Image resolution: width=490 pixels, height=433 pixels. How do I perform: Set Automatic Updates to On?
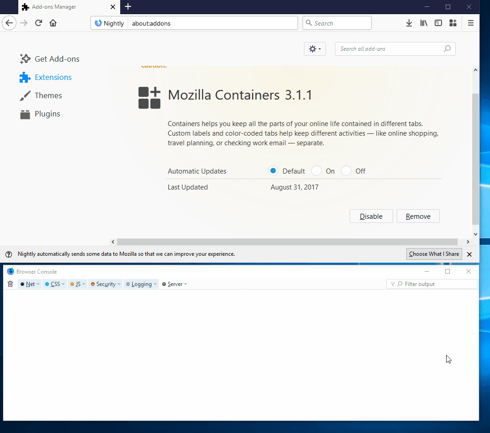coord(316,170)
